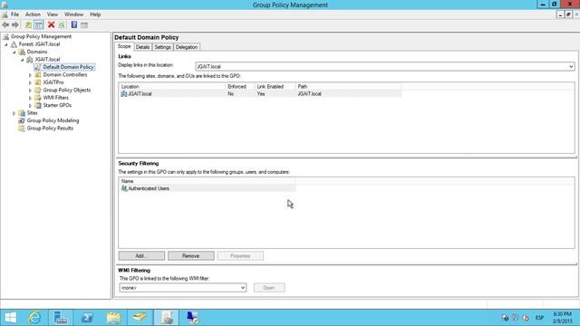Open the Window menu
This screenshot has height=326, width=580.
click(73, 14)
